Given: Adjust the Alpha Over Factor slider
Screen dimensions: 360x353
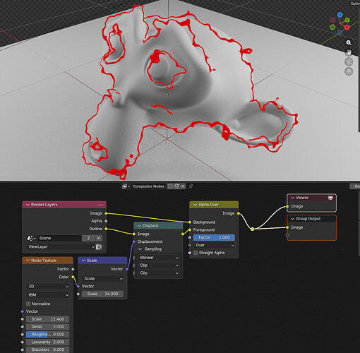Looking at the screenshot, I should [214, 237].
